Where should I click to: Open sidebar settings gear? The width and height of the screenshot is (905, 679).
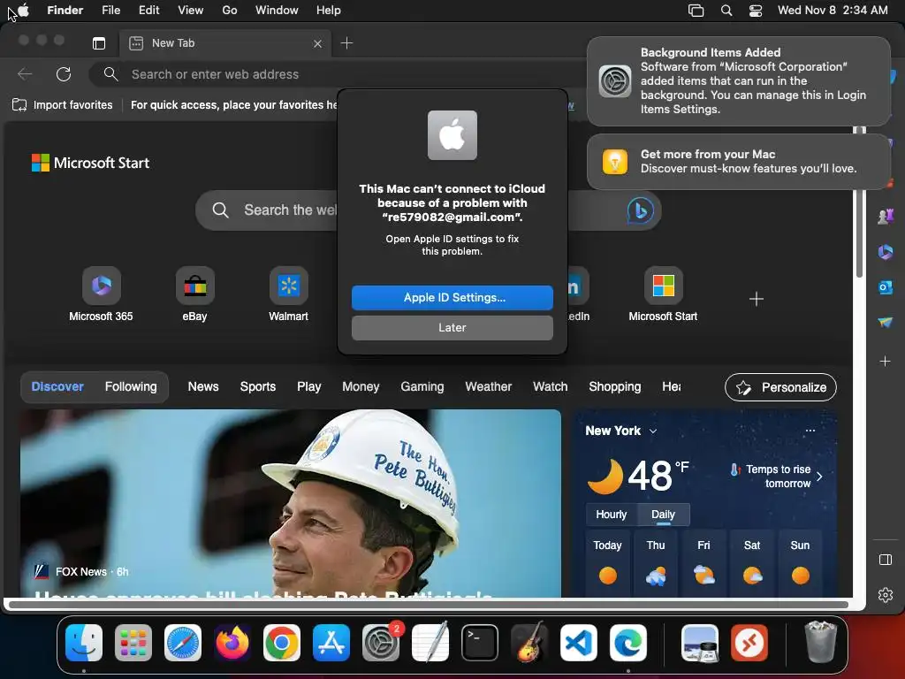tap(886, 595)
